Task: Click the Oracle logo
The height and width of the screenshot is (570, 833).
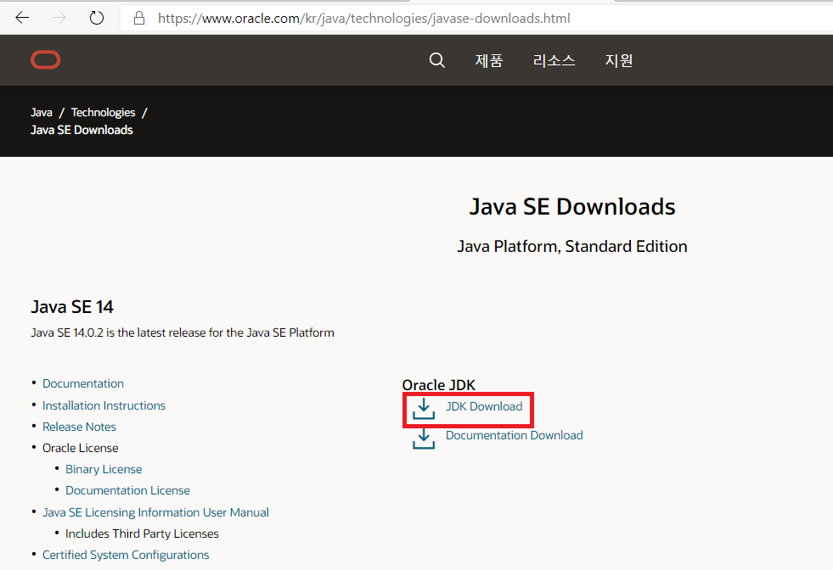Action: 46,60
